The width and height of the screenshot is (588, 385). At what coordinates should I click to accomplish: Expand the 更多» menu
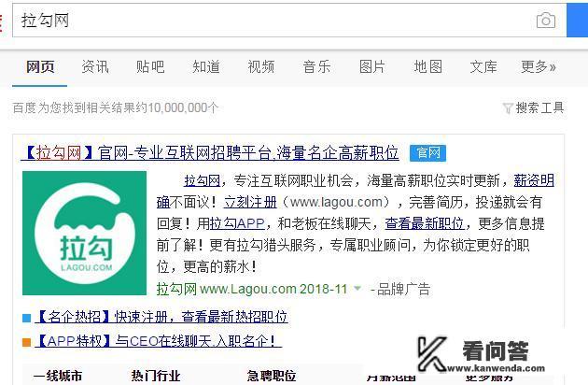[539, 67]
